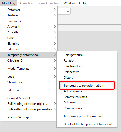Image resolution: width=121 pixels, height=132 pixels.
Task: Open the toolbar dropdown chevron
Action: pos(68,11)
